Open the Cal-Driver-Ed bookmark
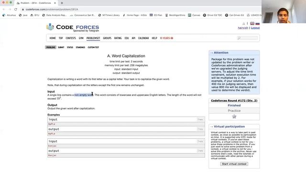The image size is (306, 172). [x=234, y=15]
